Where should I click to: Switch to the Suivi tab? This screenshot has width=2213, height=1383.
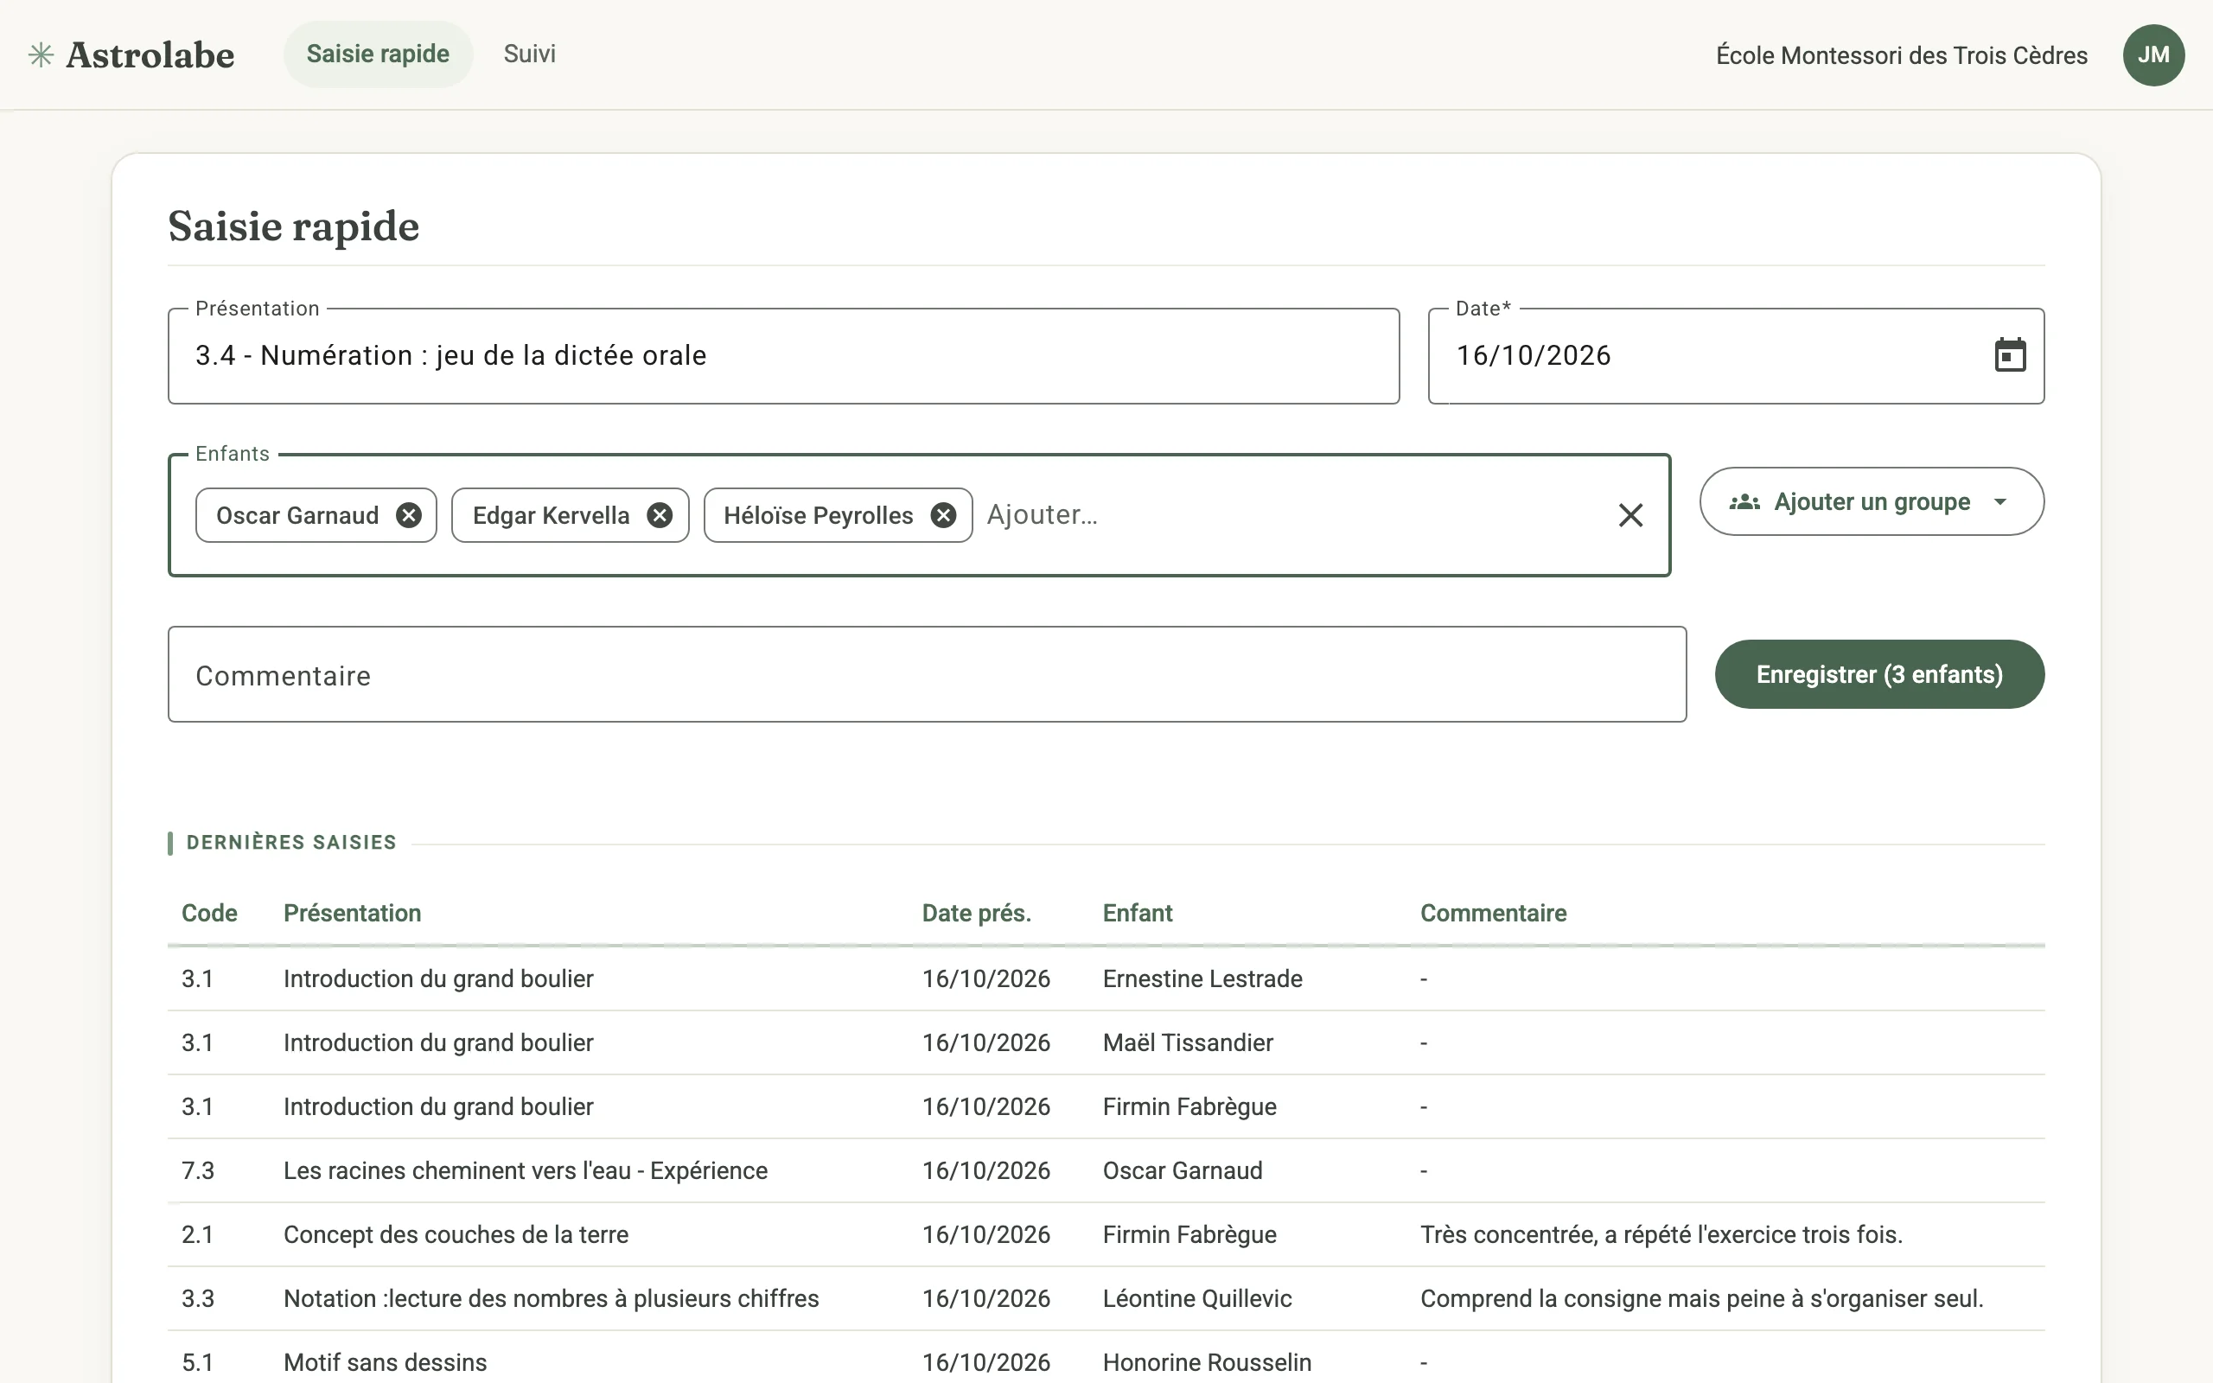(x=529, y=54)
